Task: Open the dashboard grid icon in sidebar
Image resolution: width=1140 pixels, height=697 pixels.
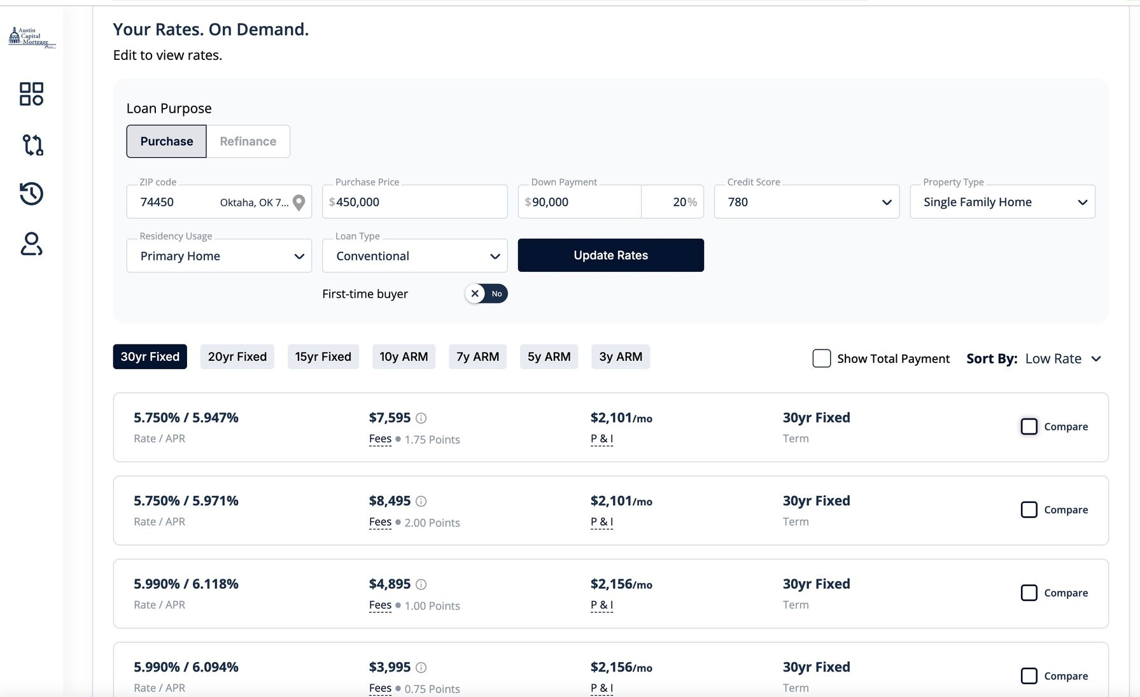Action: point(31,94)
